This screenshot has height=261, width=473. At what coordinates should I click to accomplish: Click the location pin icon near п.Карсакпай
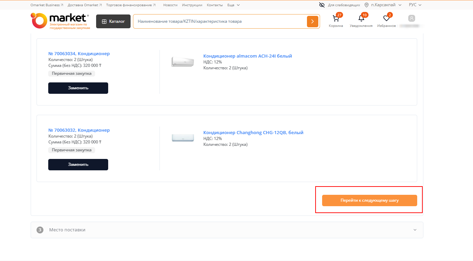367,5
